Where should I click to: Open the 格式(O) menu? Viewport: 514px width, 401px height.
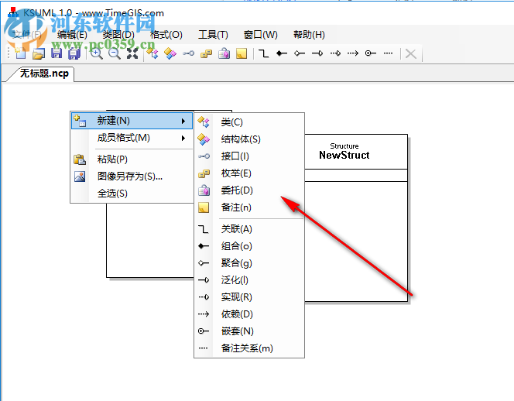166,34
